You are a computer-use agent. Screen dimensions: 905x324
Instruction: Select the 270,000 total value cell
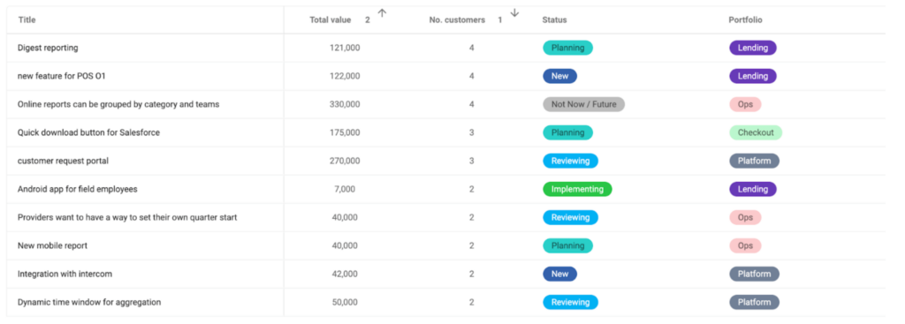[x=345, y=161]
